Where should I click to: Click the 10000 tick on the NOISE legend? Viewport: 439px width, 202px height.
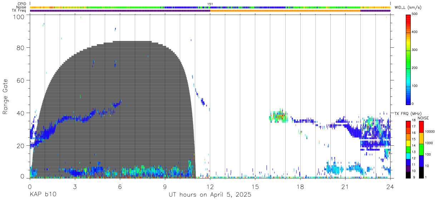click(x=430, y=131)
